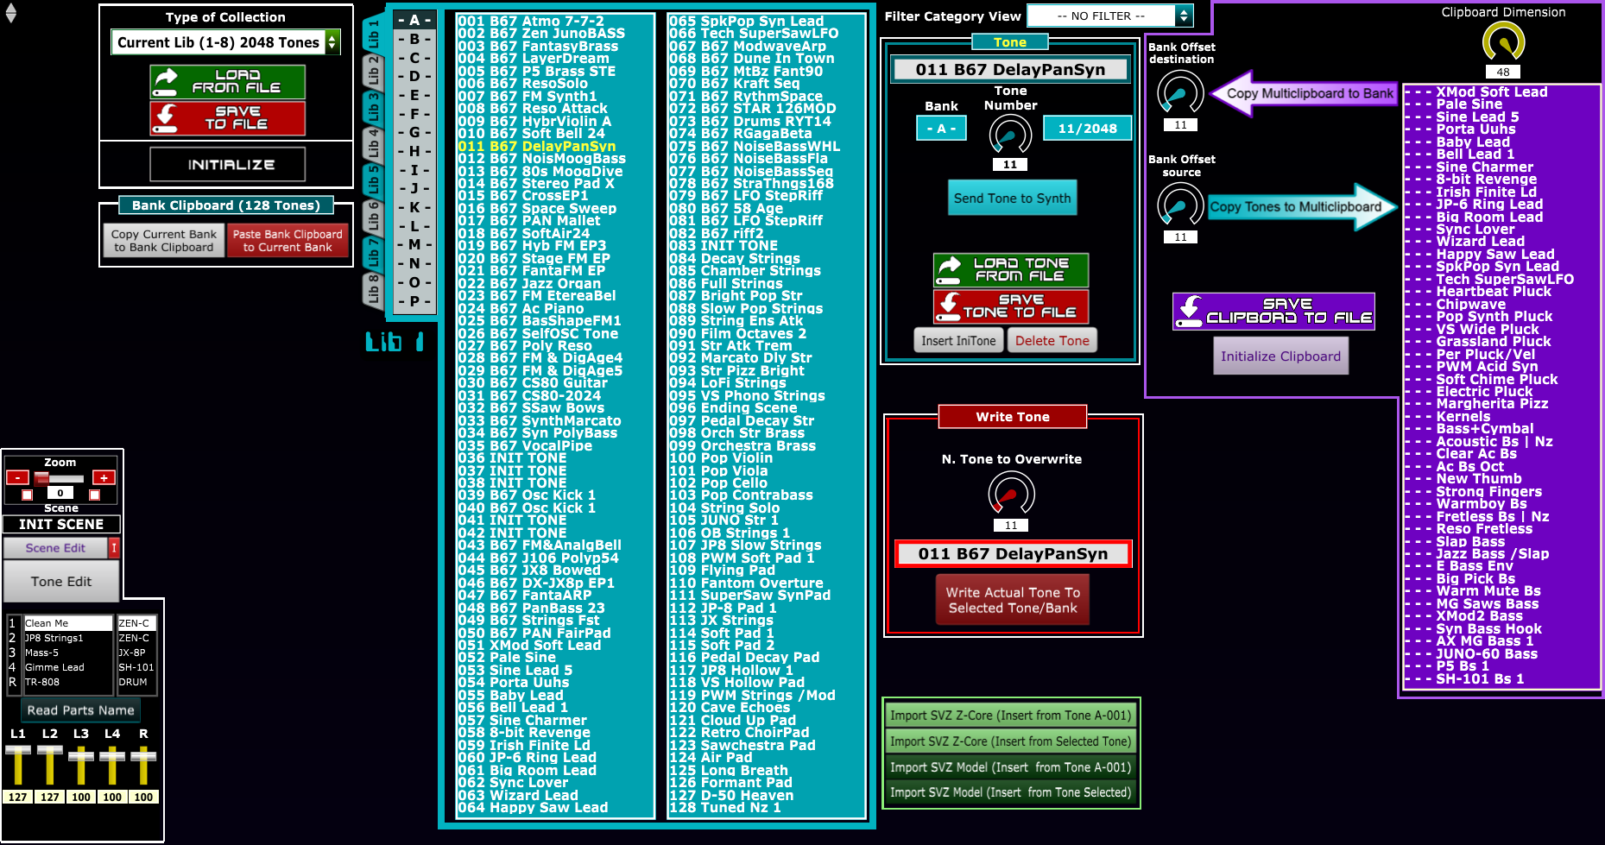Click the green Load Tone From File button
Viewport: 1605px width, 845px height.
pyautogui.click(x=1010, y=270)
